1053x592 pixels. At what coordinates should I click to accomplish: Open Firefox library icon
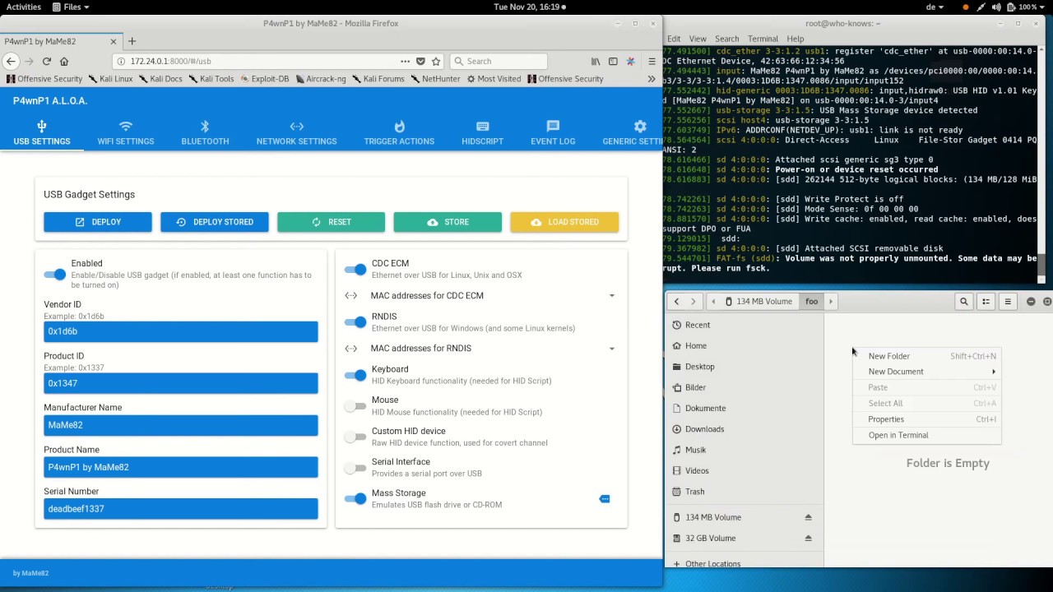596,61
